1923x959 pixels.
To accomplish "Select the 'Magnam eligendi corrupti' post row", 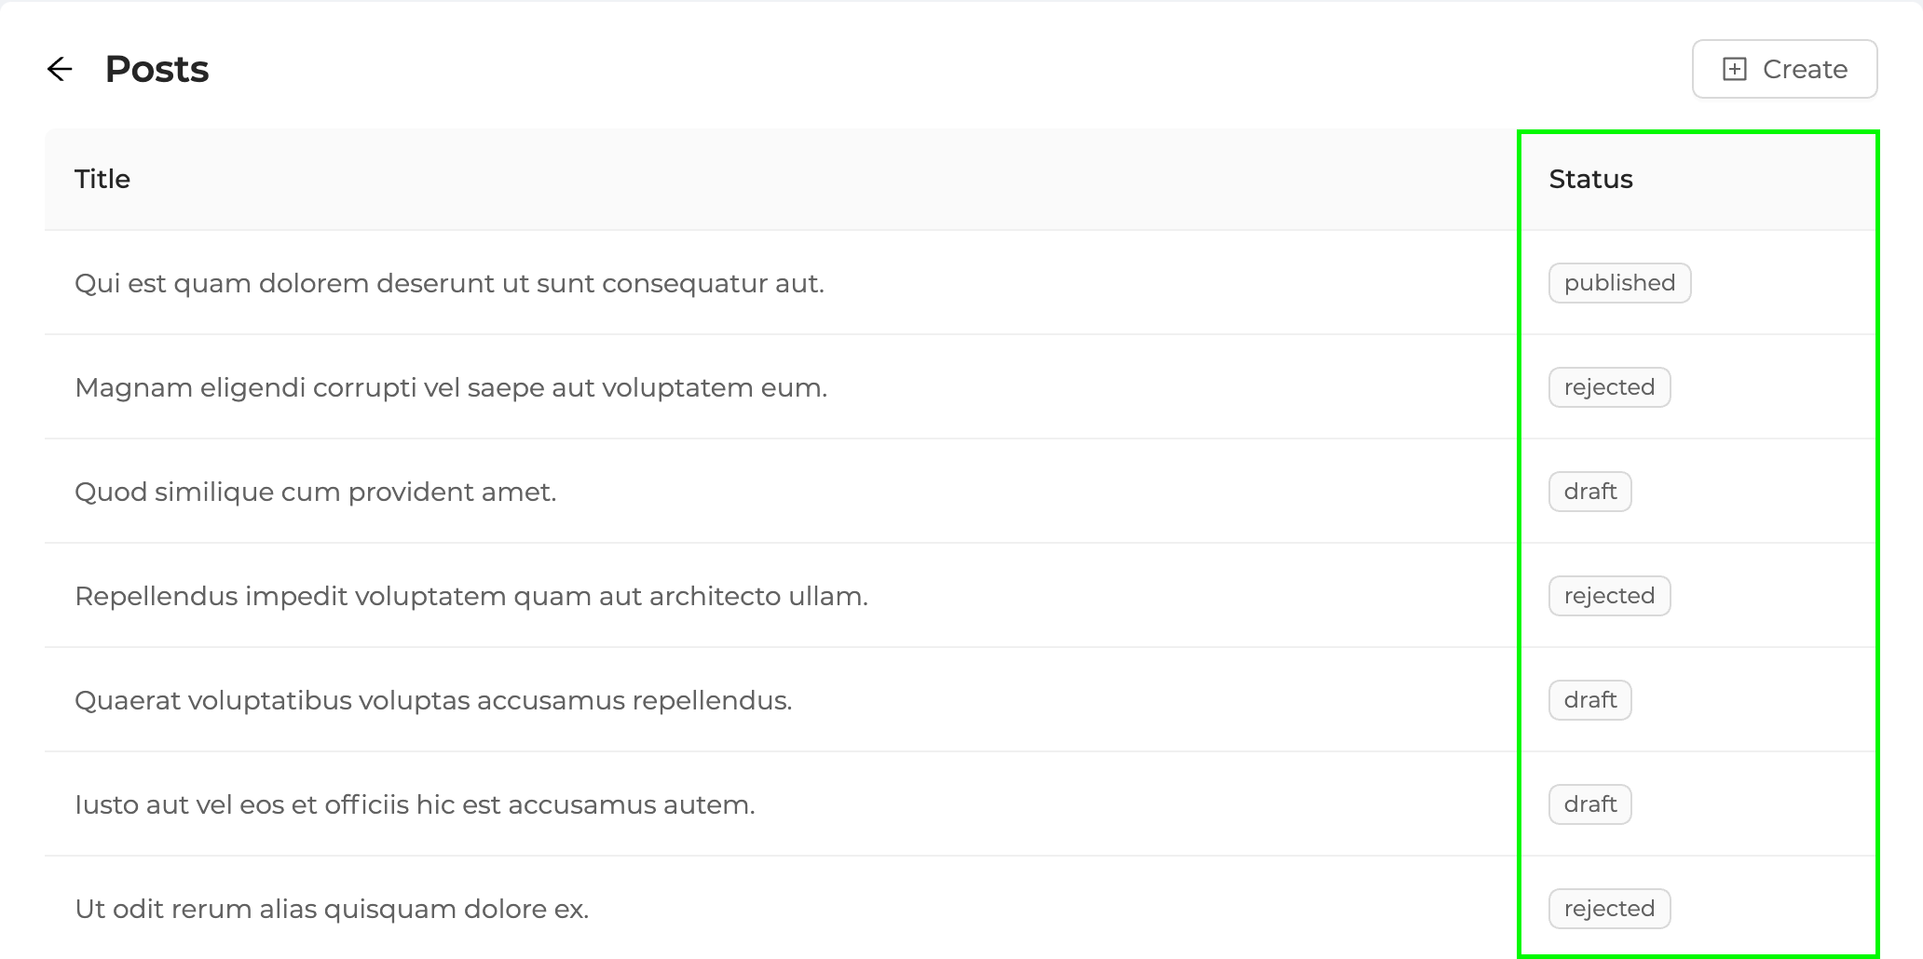I will [x=451, y=387].
